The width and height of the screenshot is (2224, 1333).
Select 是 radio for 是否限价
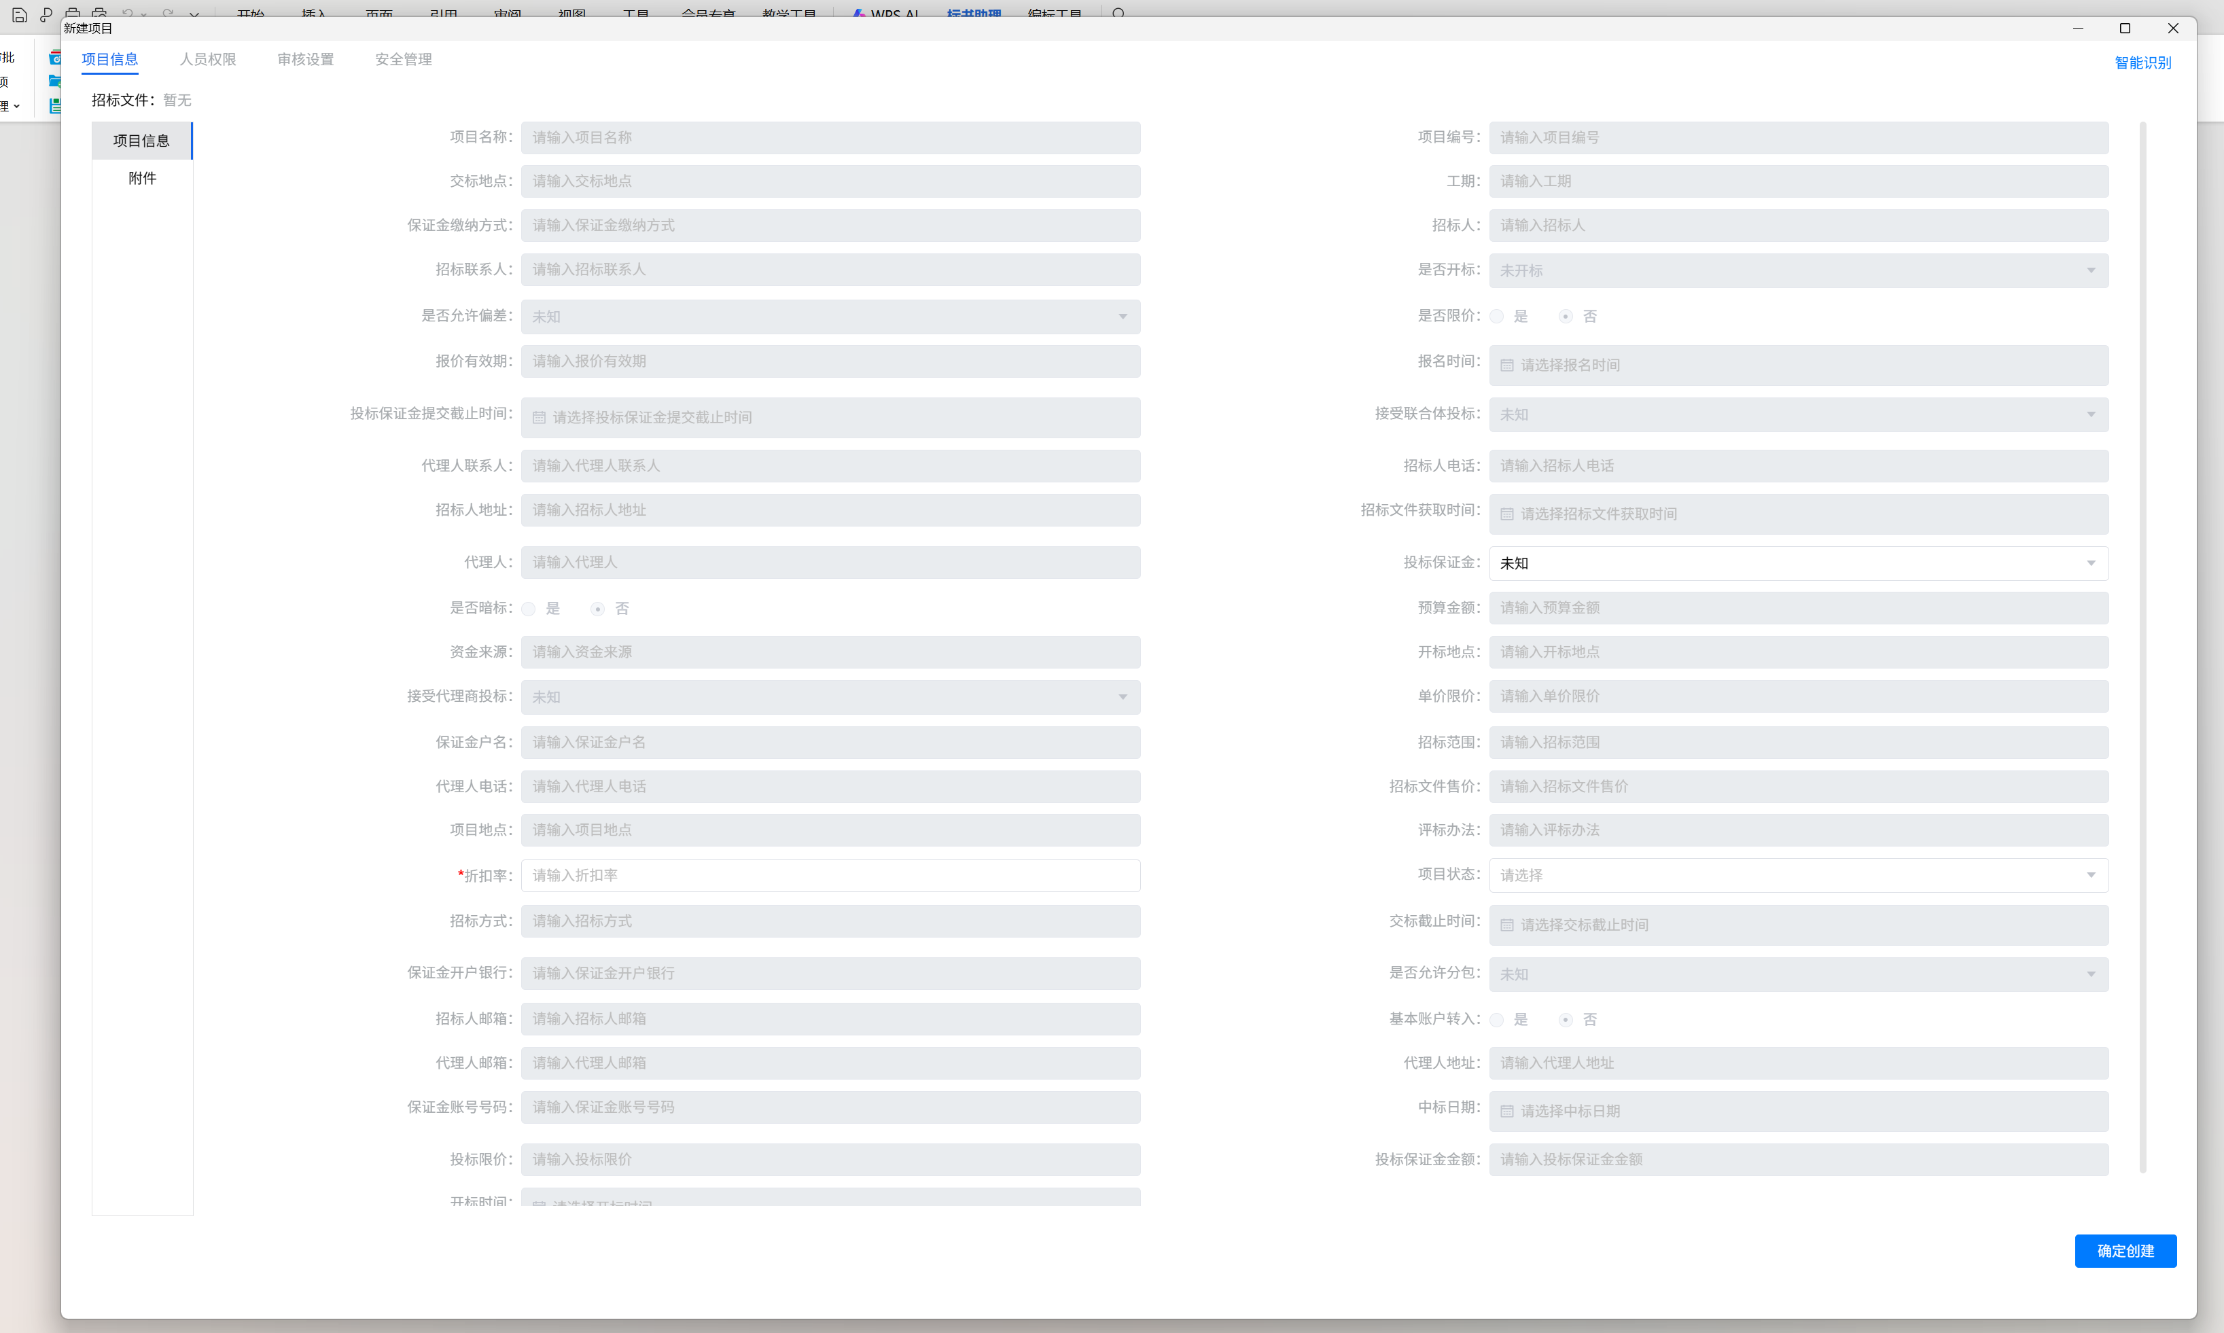pos(1496,316)
